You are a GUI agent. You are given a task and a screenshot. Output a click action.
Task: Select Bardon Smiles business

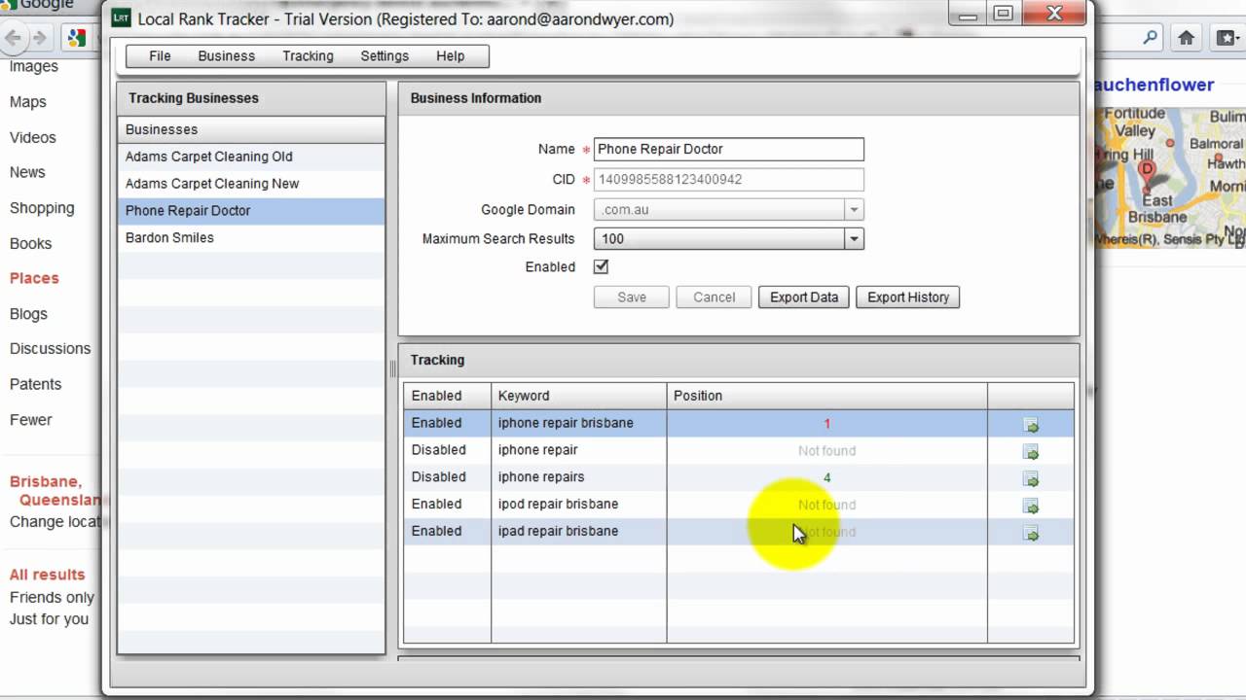click(251, 237)
